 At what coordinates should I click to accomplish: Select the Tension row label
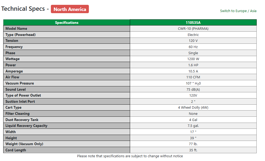tap(12, 41)
